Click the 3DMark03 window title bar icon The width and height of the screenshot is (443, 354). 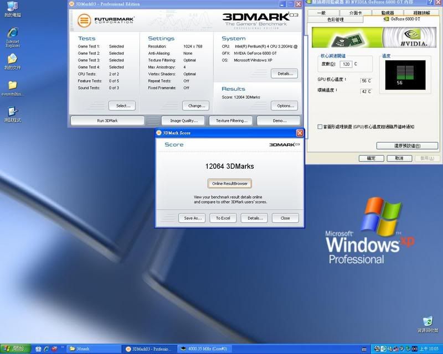click(x=72, y=4)
